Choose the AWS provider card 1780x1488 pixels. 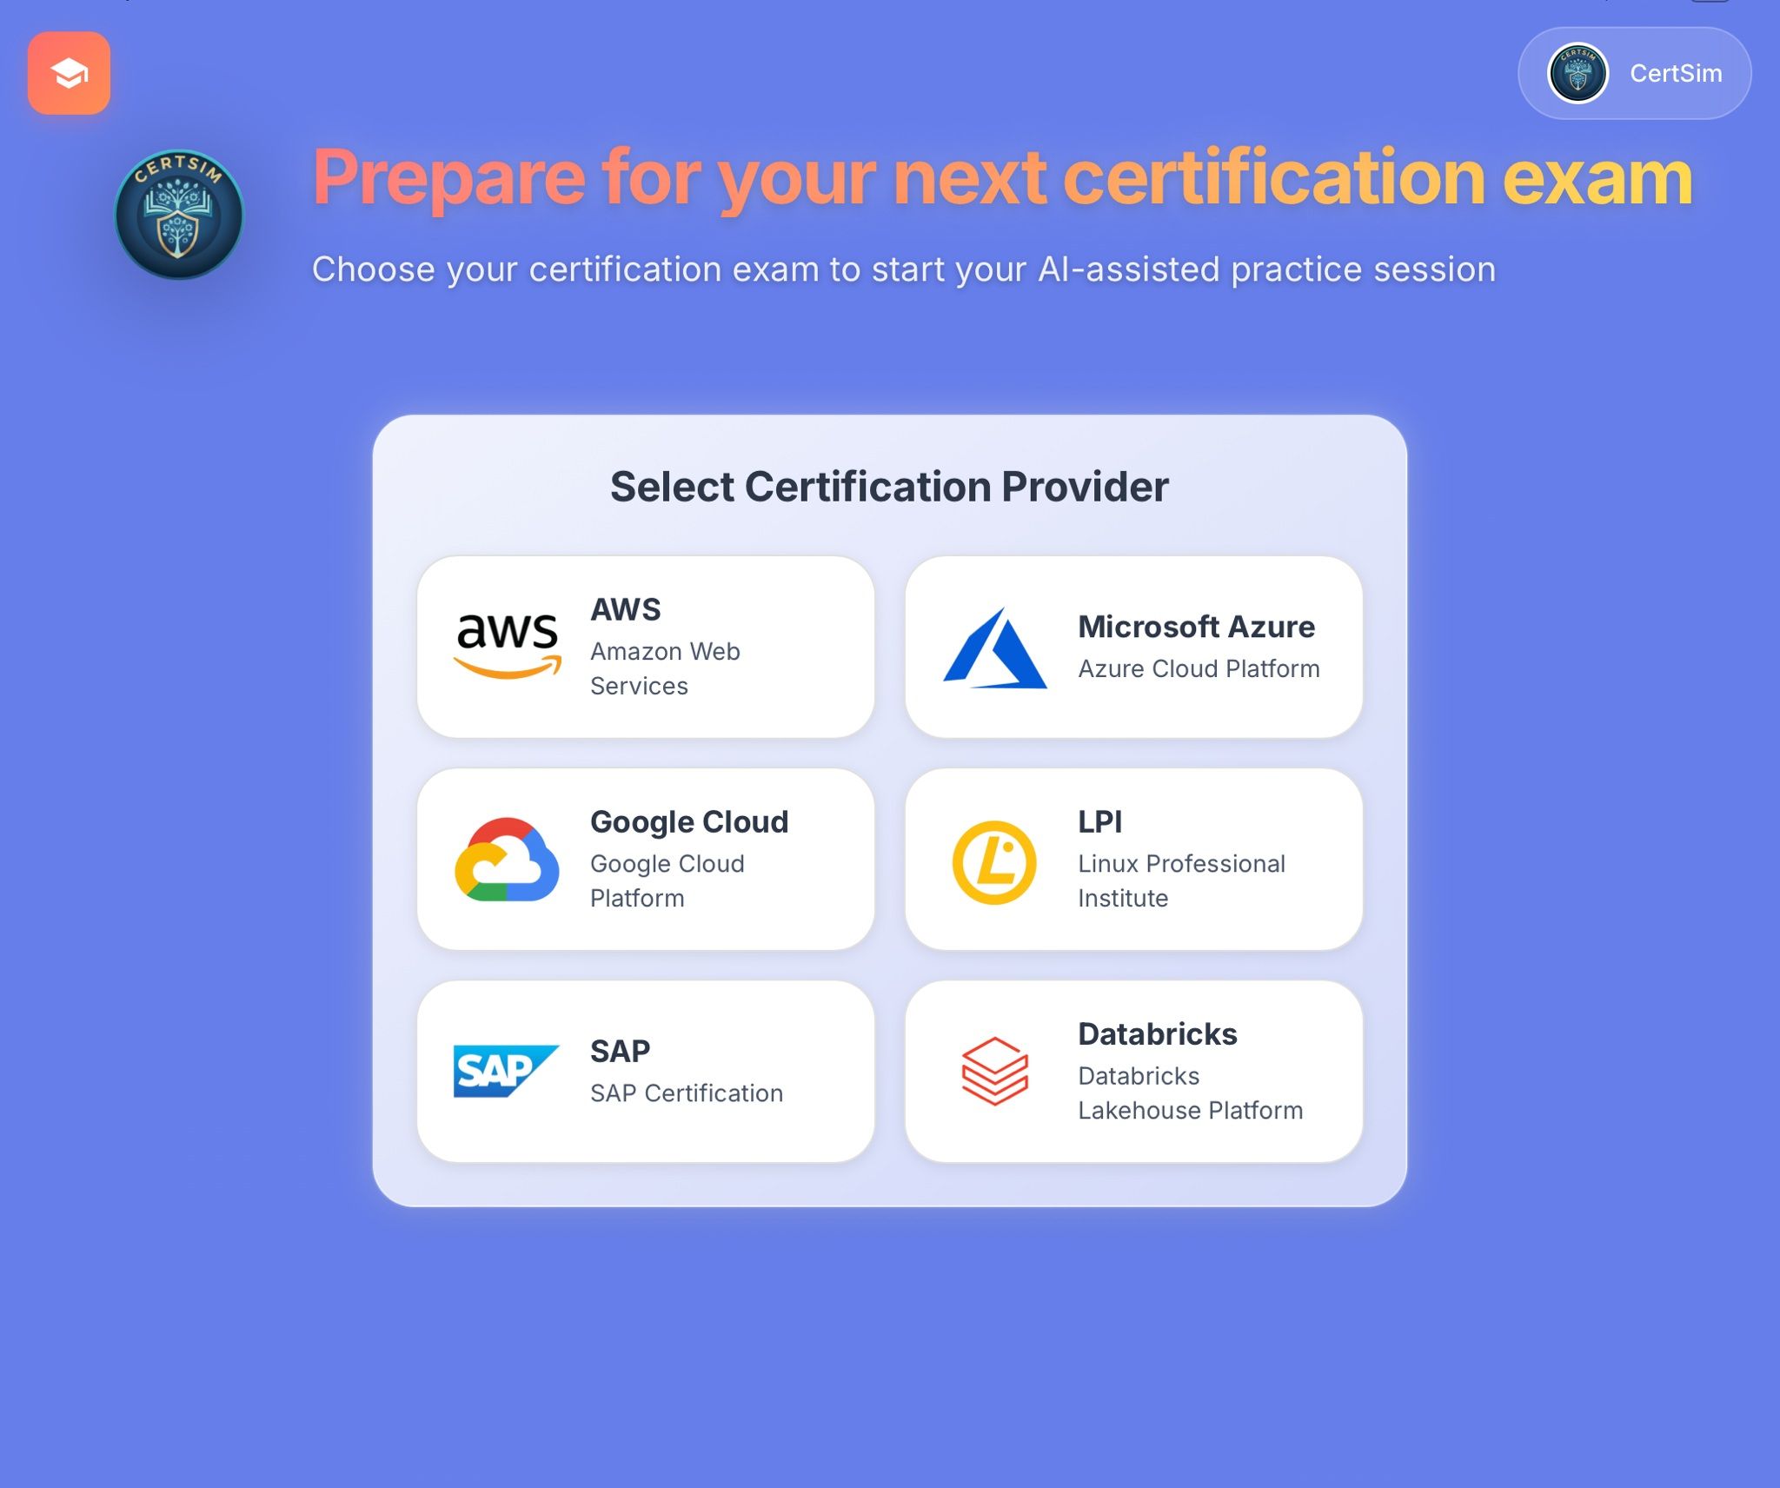click(646, 647)
